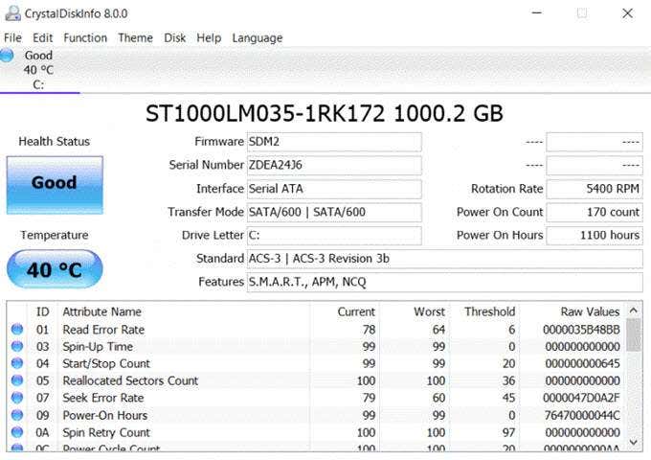Click the blue status icon for Read Error Rate
The width and height of the screenshot is (651, 460).
point(15,330)
